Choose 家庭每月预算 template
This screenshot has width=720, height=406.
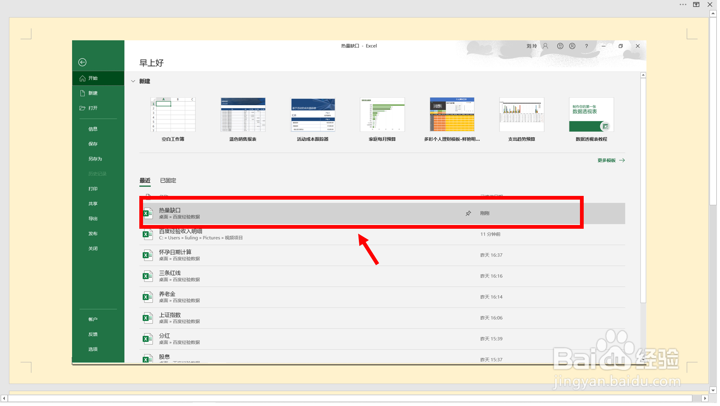click(382, 120)
